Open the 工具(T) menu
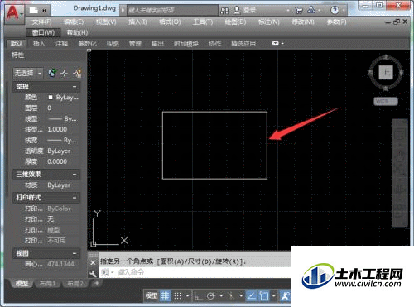This screenshot has width=414, height=307. tap(203, 22)
